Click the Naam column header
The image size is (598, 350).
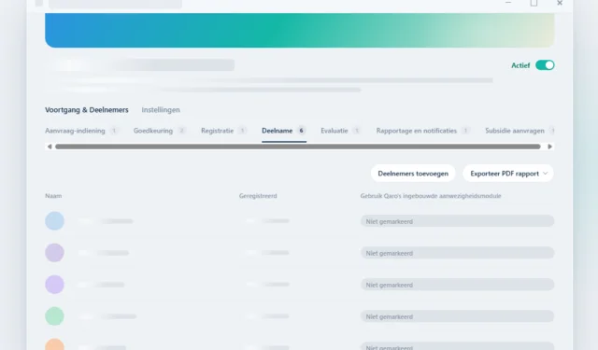pyautogui.click(x=53, y=196)
